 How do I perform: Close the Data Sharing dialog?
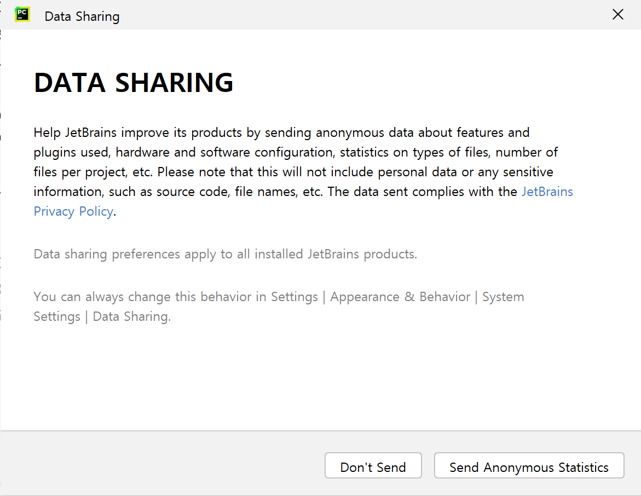pyautogui.click(x=617, y=14)
